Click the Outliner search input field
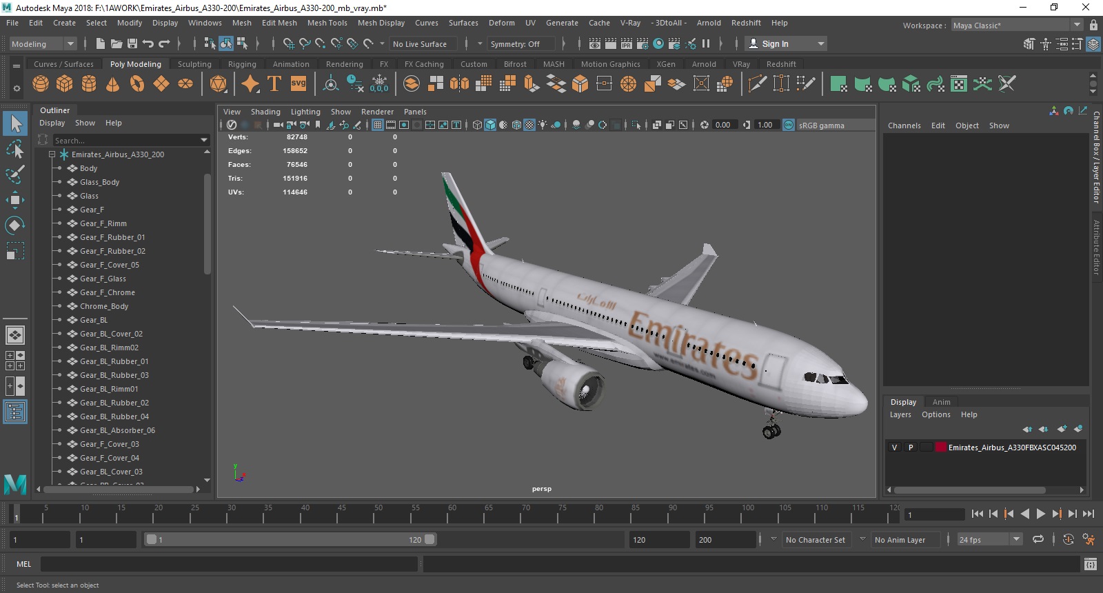The image size is (1103, 593). point(125,140)
